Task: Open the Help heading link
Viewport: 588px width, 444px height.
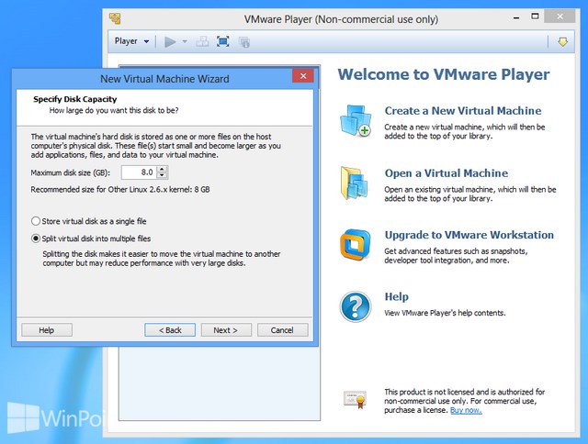Action: pos(396,297)
